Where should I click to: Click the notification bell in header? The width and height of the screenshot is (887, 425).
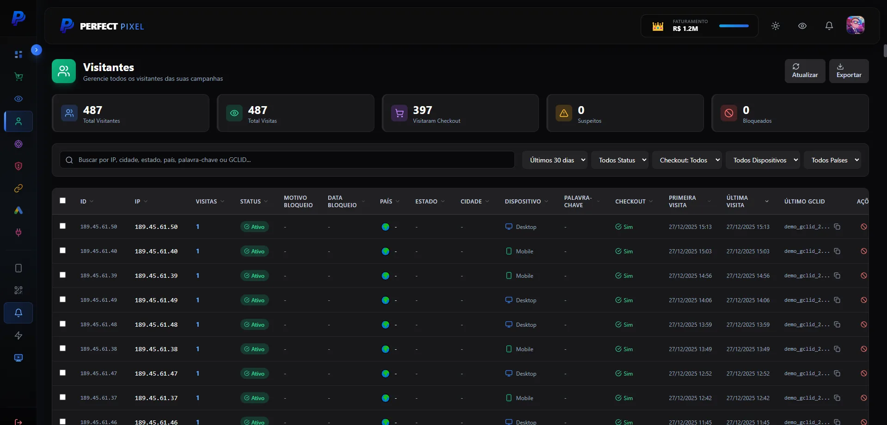829,26
